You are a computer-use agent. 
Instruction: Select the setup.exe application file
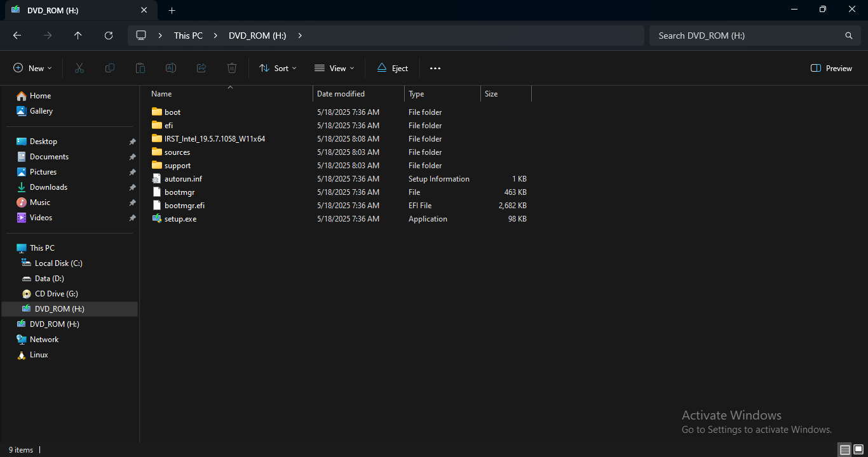pos(180,218)
